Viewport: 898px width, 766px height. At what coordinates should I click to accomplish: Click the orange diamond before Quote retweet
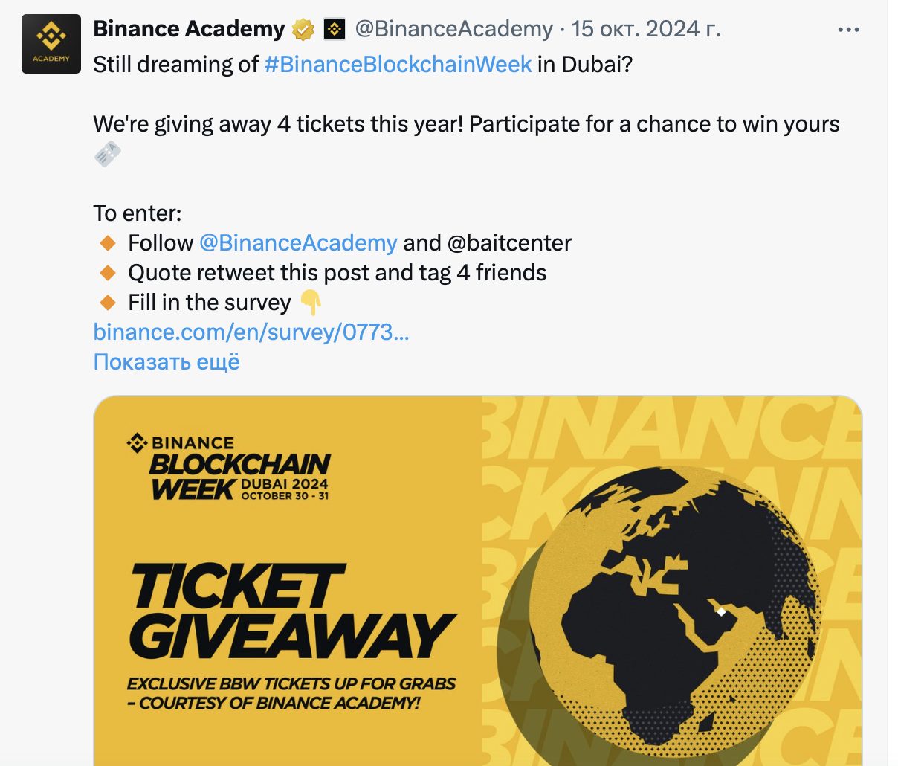[x=108, y=273]
